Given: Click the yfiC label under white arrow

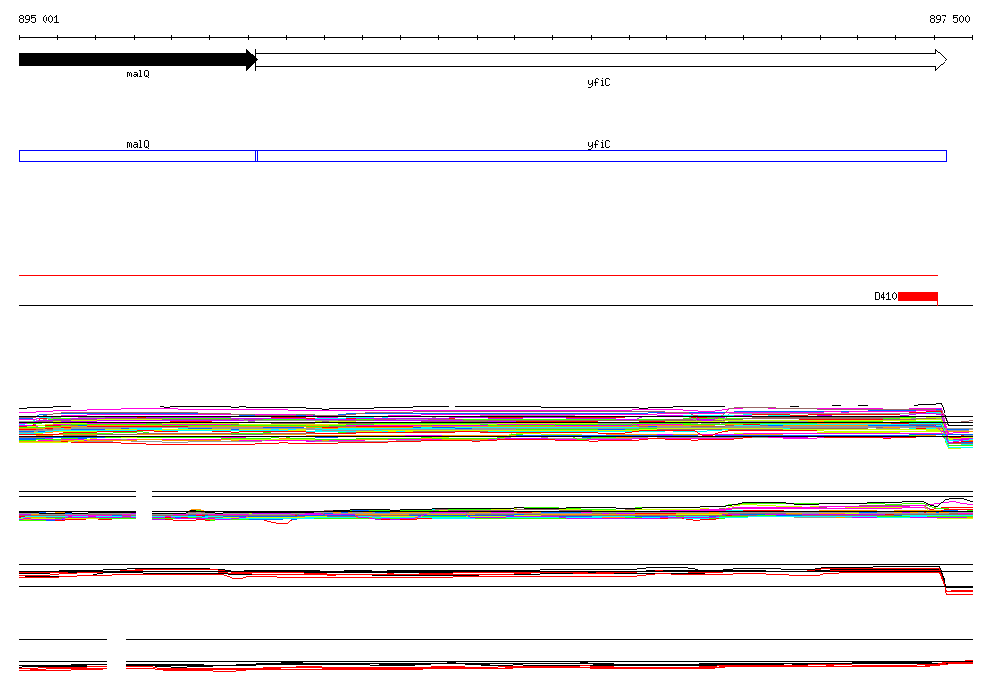Looking at the screenshot, I should pyautogui.click(x=599, y=83).
